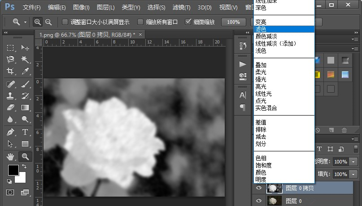Open the Character panel icon
This screenshot has height=206, width=362.
click(x=243, y=95)
